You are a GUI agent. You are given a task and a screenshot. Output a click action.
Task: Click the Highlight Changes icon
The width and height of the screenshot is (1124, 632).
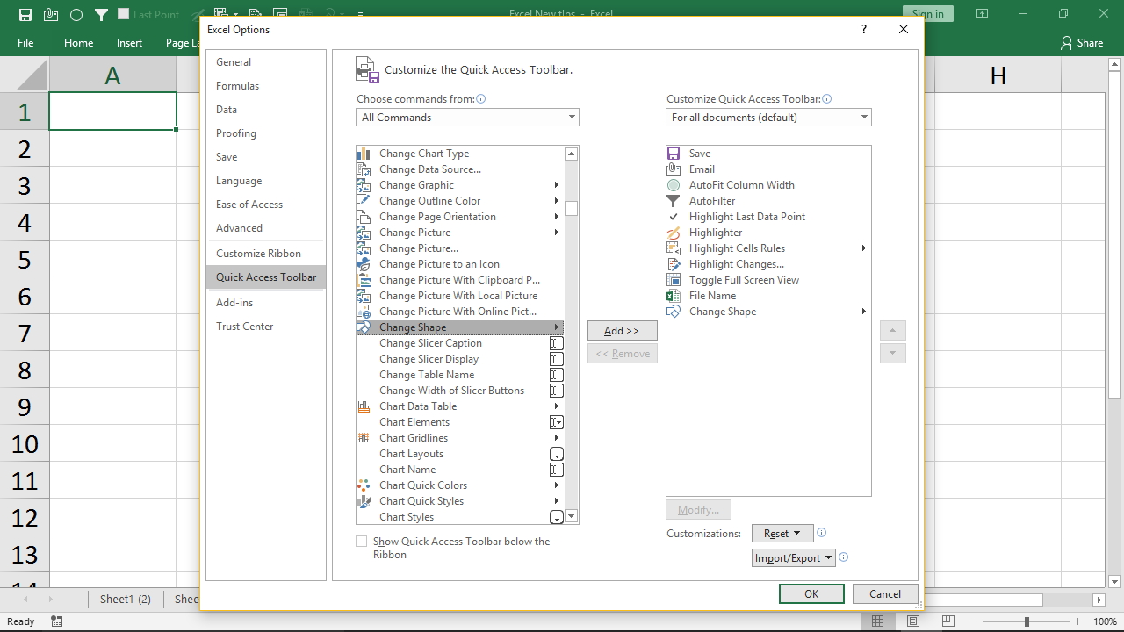click(x=674, y=264)
